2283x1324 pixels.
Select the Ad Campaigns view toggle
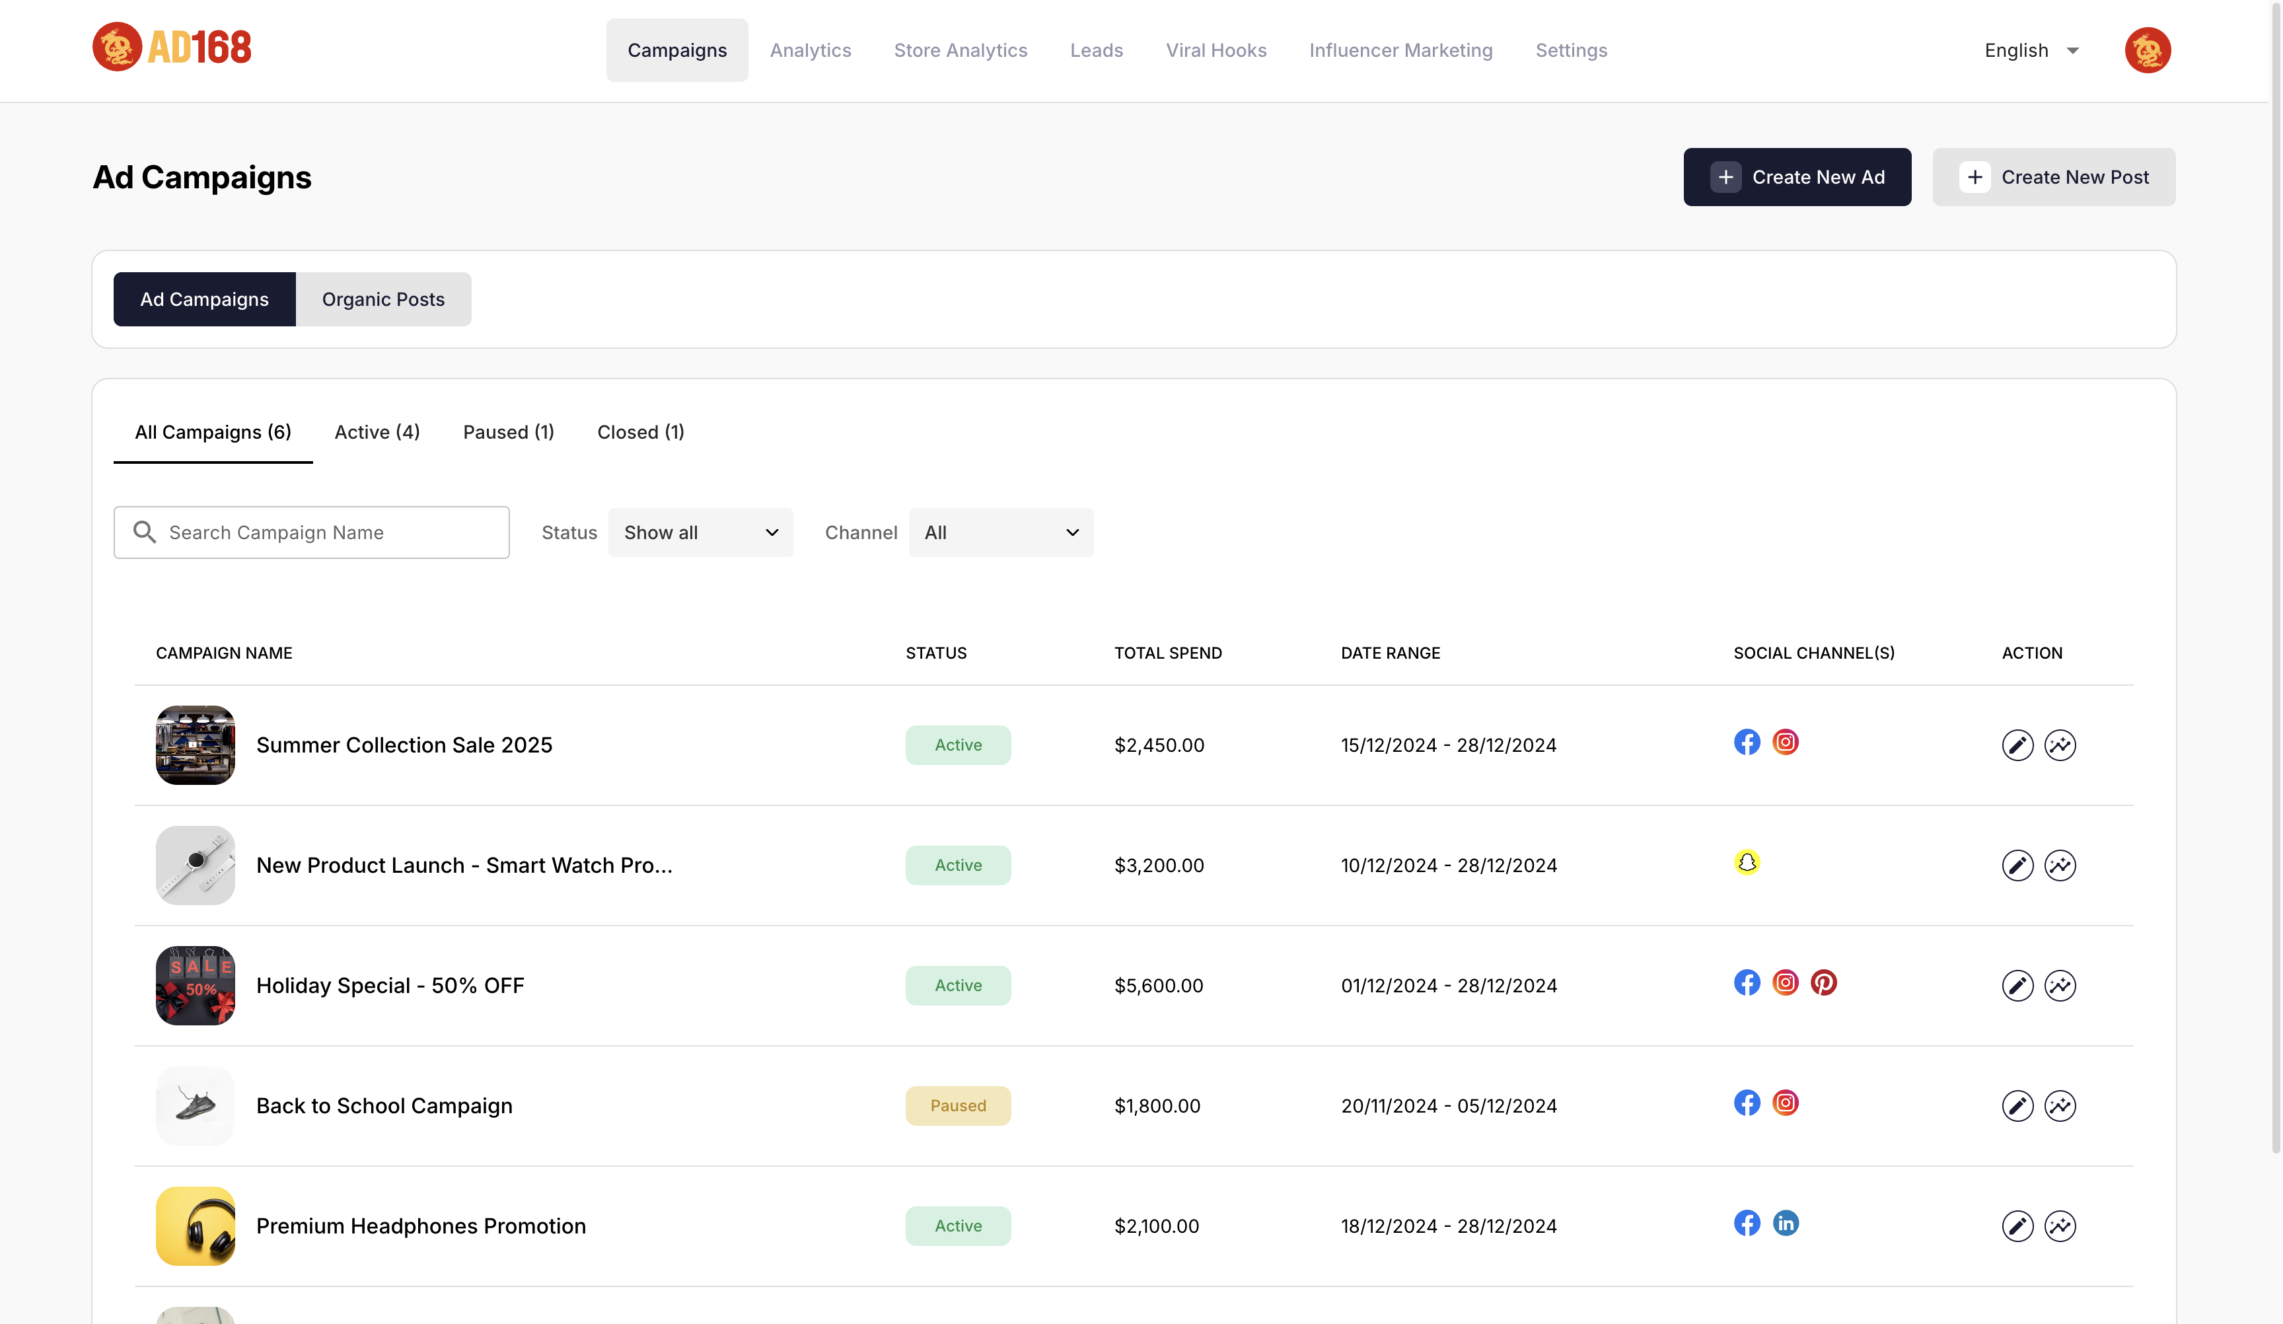[x=204, y=299]
